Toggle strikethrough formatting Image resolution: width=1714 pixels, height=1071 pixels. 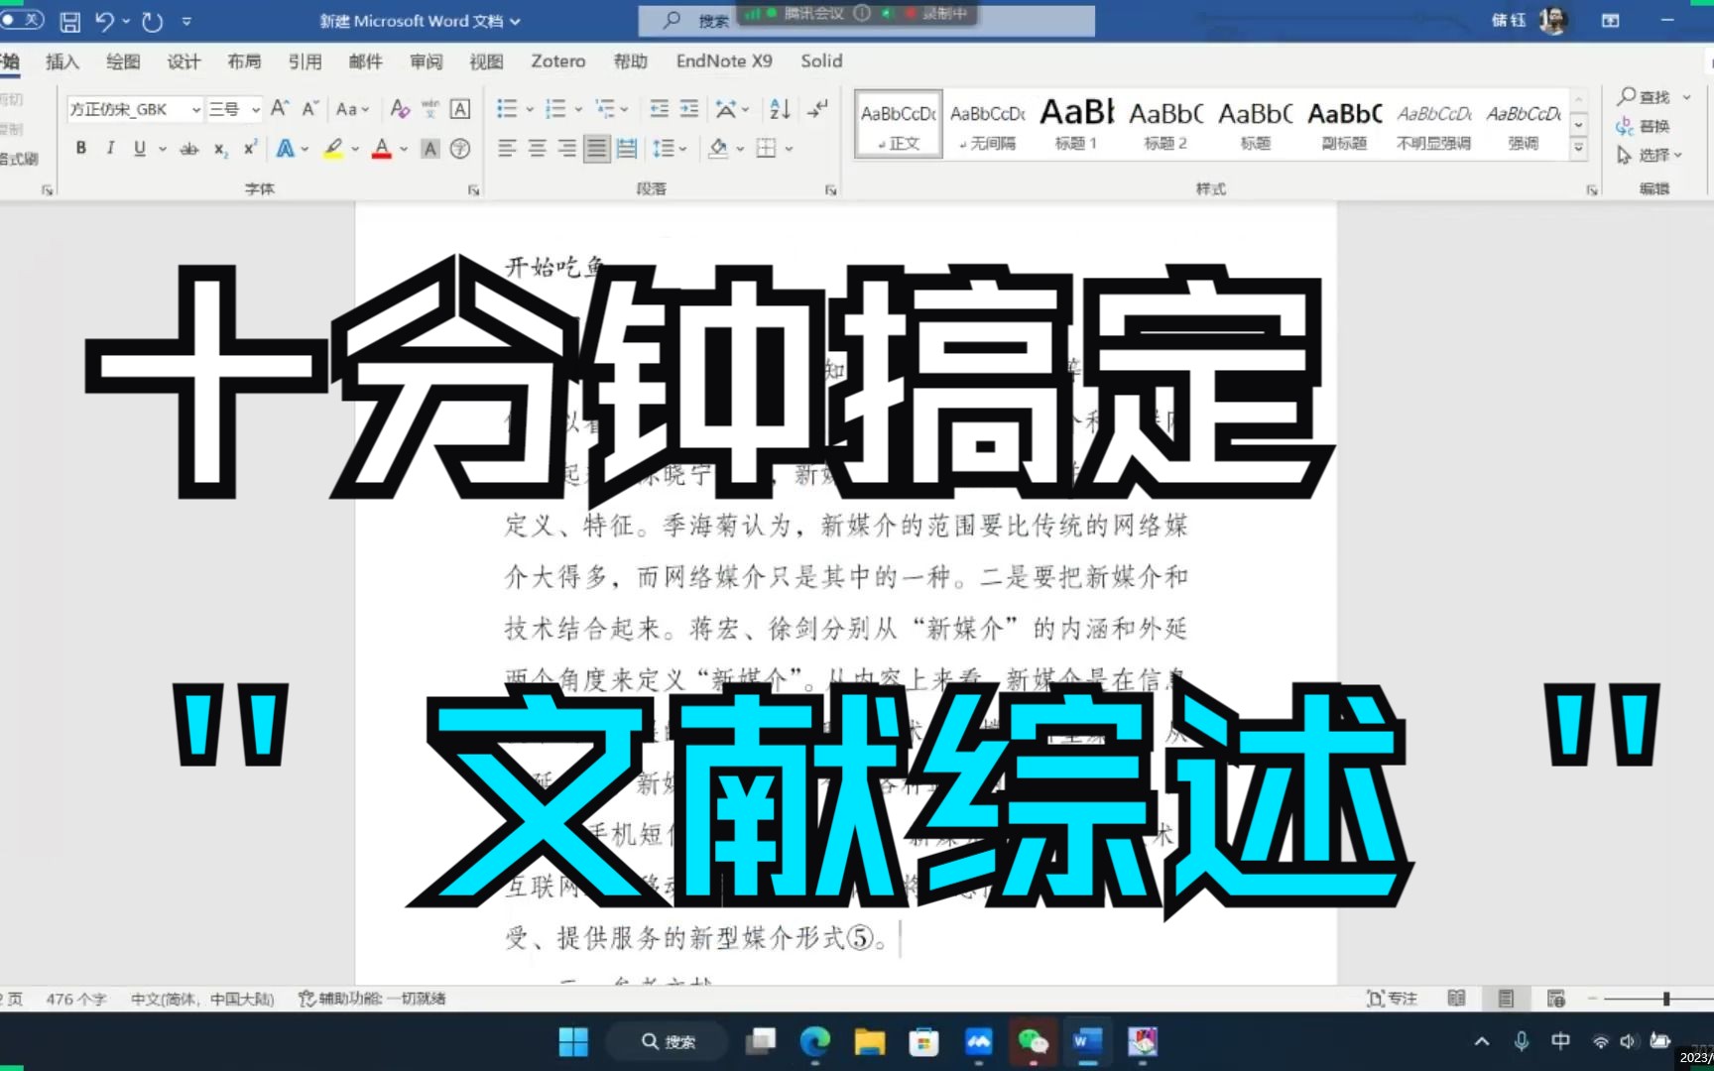tap(189, 147)
